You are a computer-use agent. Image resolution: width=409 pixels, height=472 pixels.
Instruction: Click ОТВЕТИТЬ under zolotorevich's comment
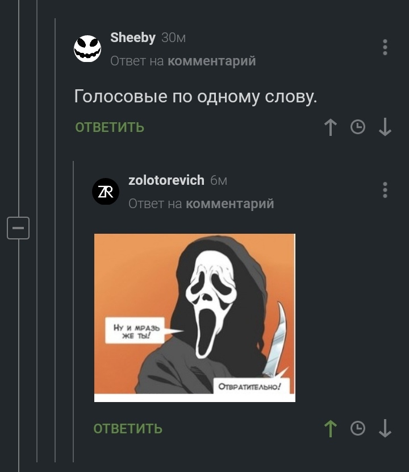(128, 429)
